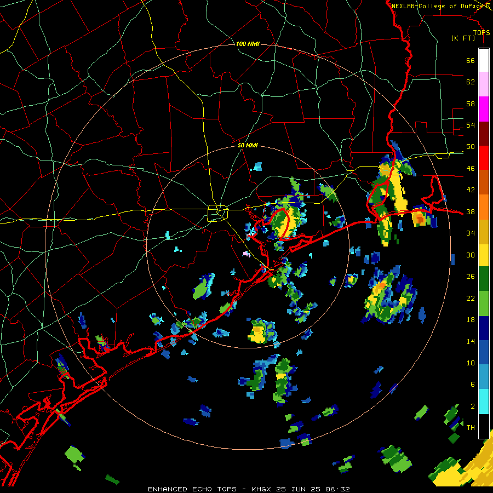The height and width of the screenshot is (493, 493).
Task: Click the "58" scale value
Action: (x=471, y=104)
